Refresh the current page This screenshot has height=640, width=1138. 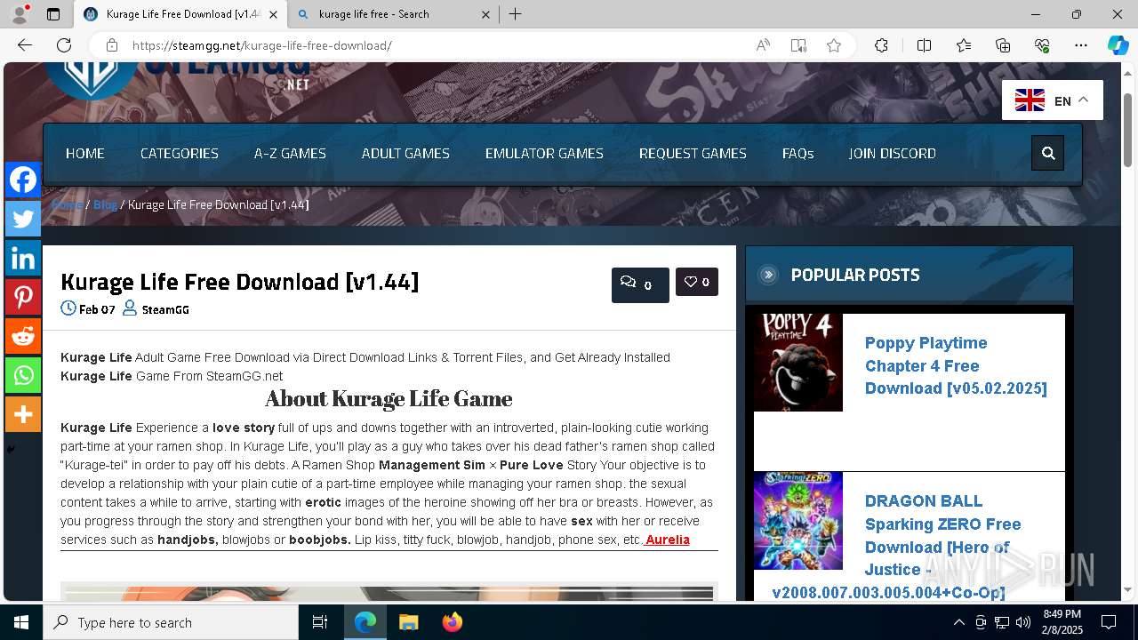(64, 45)
